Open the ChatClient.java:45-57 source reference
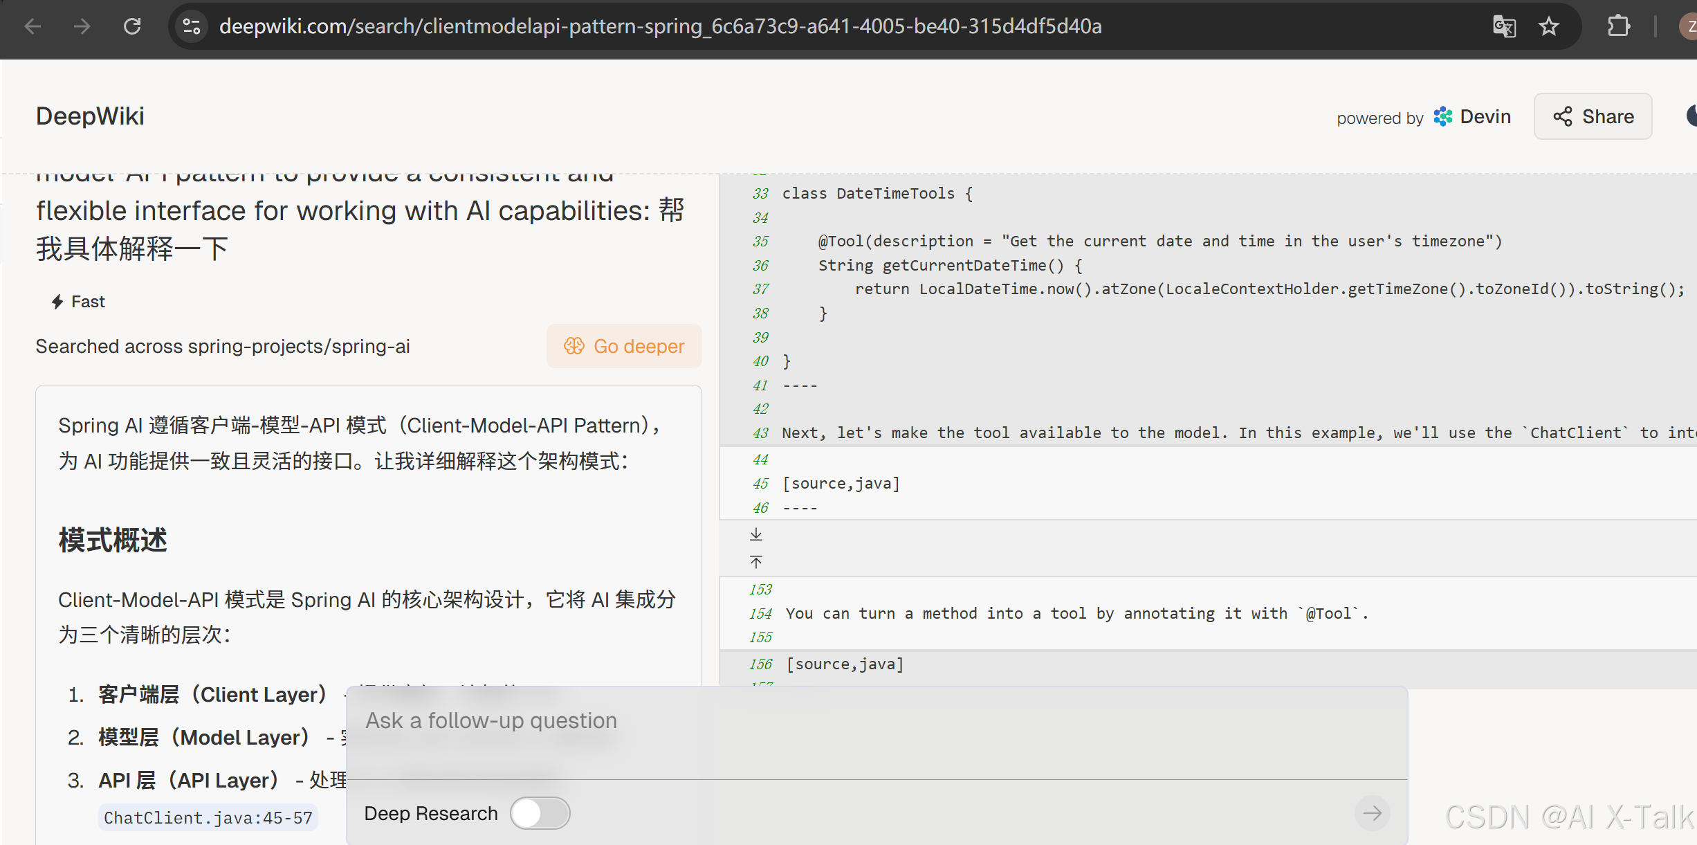 (x=208, y=818)
